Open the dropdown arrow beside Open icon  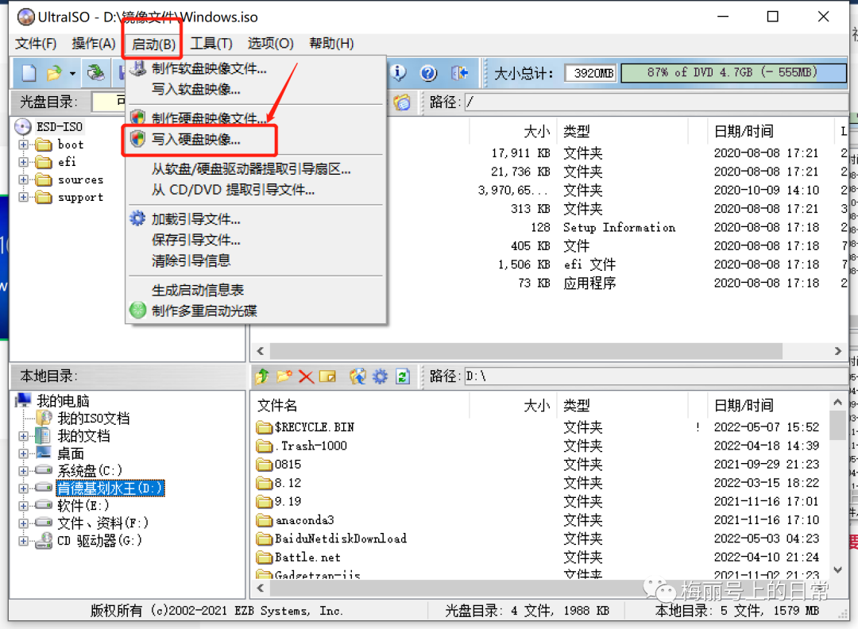pyautogui.click(x=72, y=73)
